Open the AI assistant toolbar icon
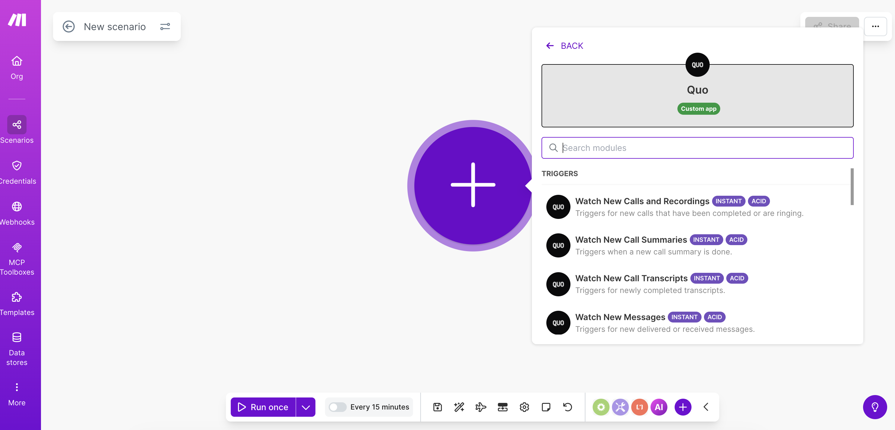 [x=659, y=407]
